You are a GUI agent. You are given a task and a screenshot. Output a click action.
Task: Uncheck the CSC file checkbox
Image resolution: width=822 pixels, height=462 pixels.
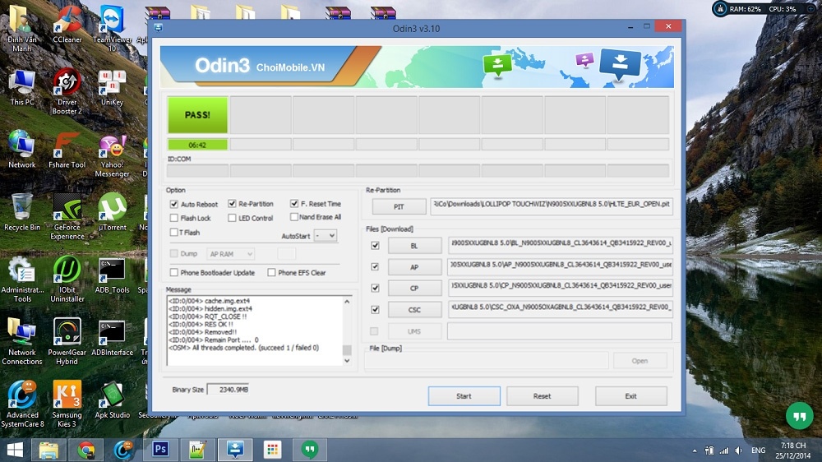[x=375, y=309]
